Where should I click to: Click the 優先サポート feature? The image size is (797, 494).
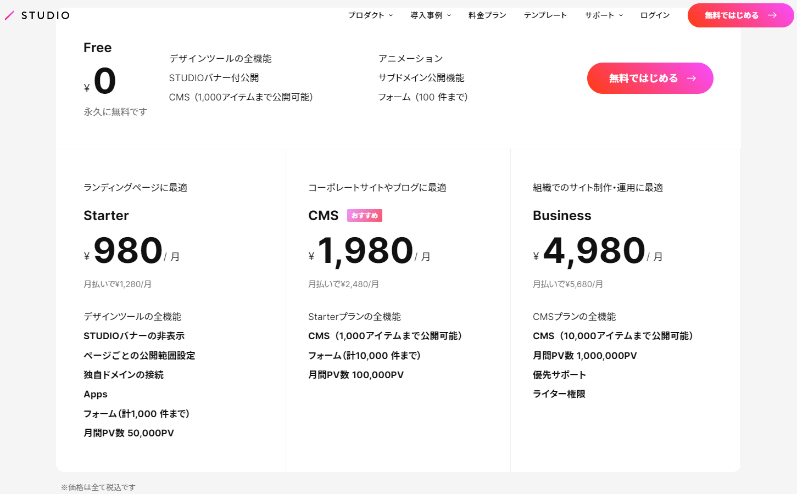pyautogui.click(x=559, y=375)
